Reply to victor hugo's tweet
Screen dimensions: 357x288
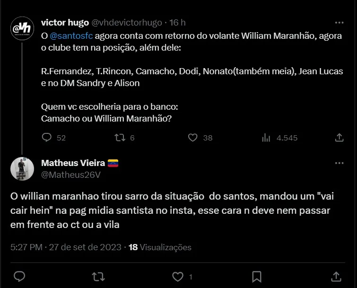click(47, 138)
